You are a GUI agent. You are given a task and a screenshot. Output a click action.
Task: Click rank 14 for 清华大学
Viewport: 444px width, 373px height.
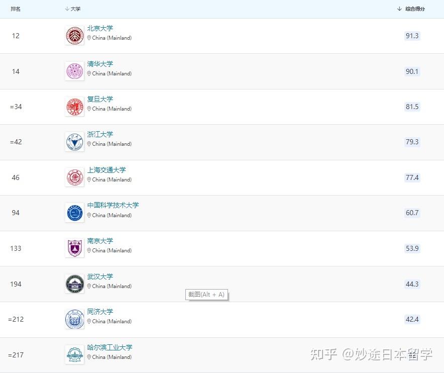tap(16, 71)
